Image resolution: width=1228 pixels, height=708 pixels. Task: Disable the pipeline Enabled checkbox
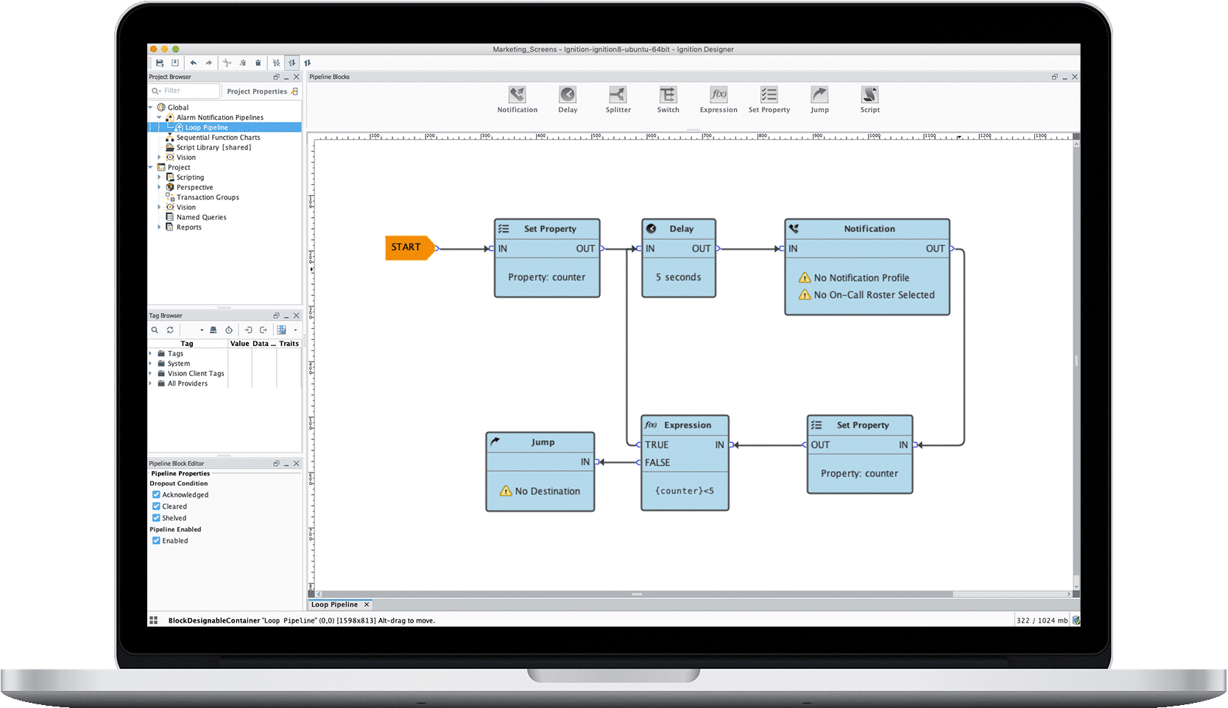[156, 540]
